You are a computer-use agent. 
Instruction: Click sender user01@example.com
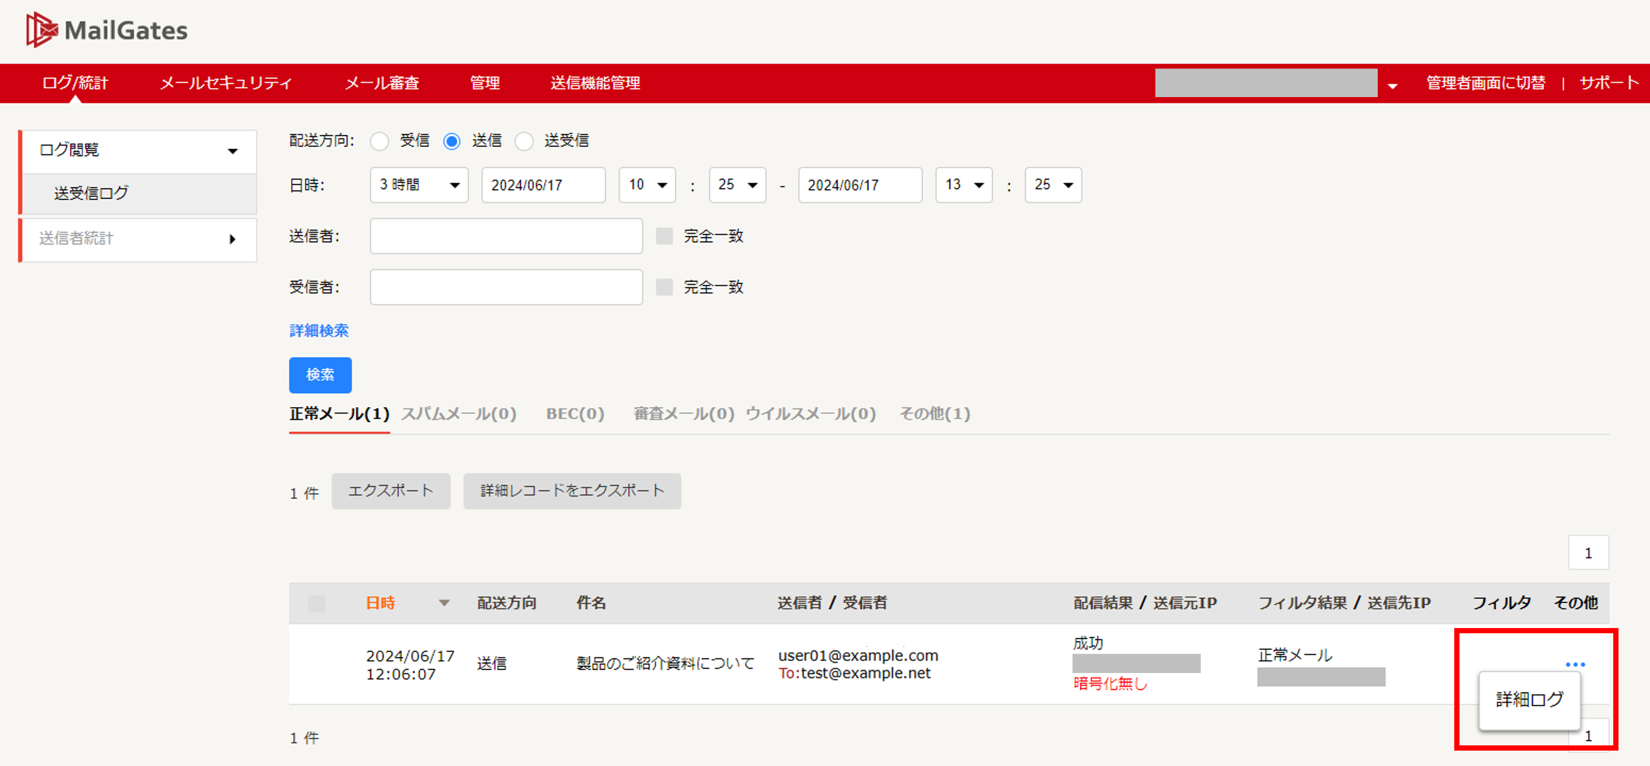pyautogui.click(x=858, y=655)
